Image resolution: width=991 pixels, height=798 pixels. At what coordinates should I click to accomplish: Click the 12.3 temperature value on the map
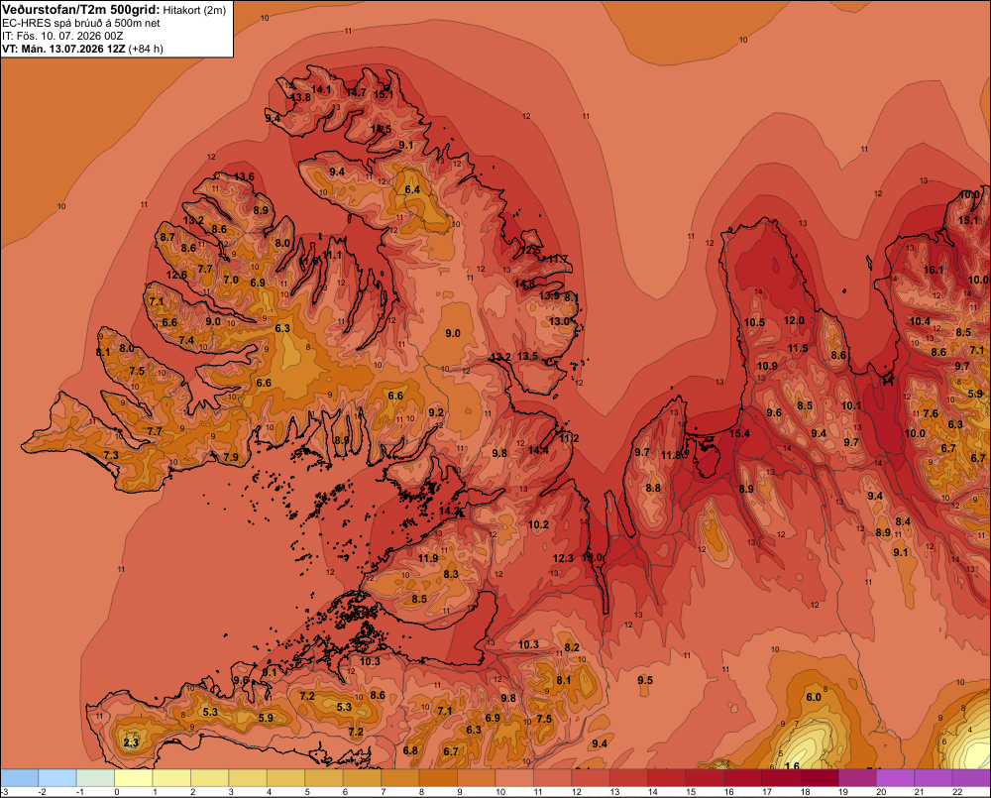pos(563,558)
